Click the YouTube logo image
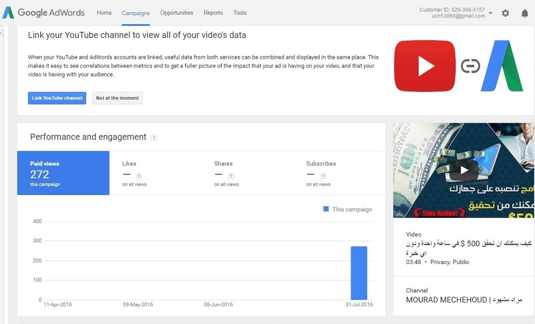535x324 pixels. (x=425, y=66)
